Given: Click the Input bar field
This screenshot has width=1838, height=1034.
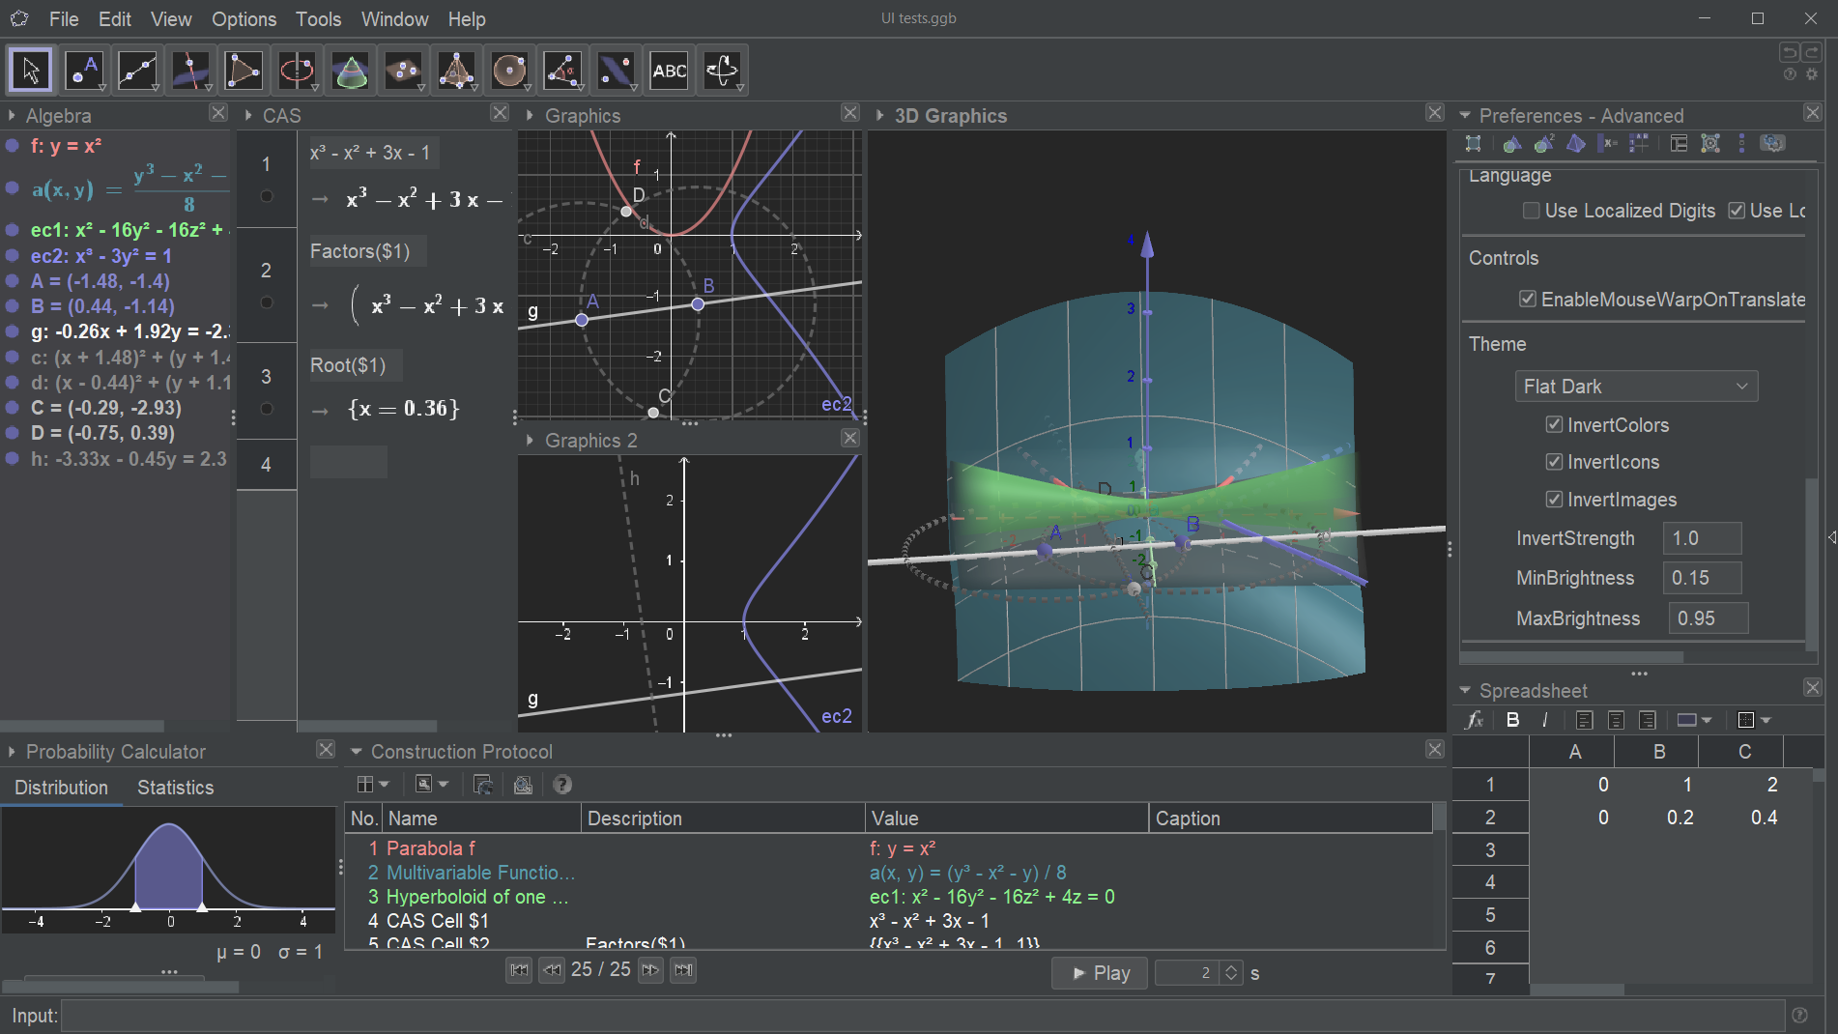Looking at the screenshot, I should (923, 1016).
